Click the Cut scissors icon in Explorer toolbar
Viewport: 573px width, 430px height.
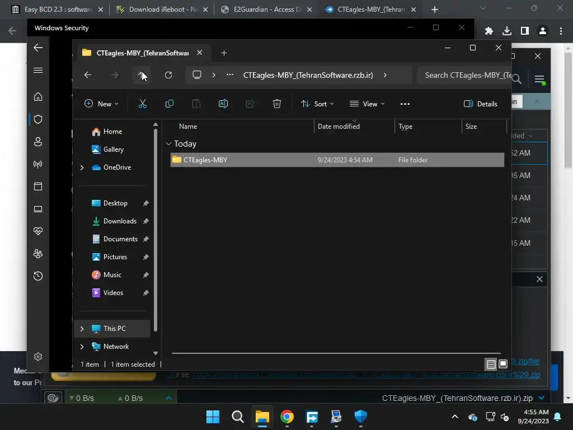coord(143,104)
